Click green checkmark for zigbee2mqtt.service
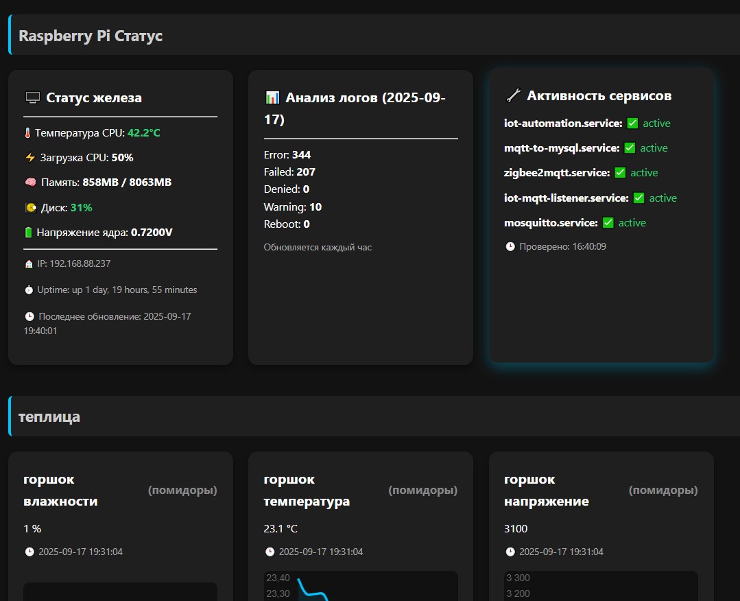The width and height of the screenshot is (740, 601). [x=620, y=173]
